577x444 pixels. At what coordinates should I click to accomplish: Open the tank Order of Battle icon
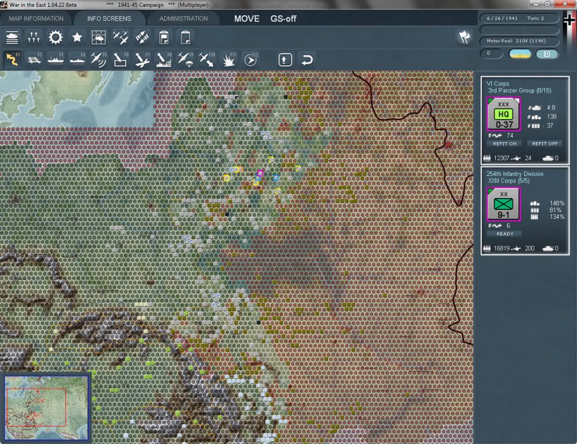click(12, 37)
